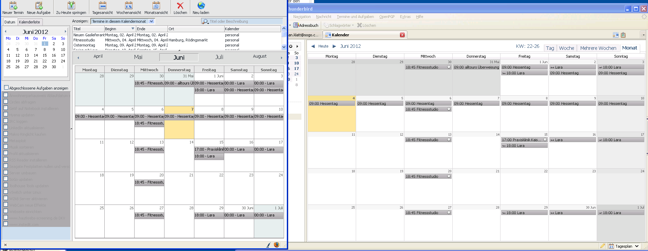The width and height of the screenshot is (648, 251).
Task: Select the Woche view tab
Action: click(x=566, y=48)
